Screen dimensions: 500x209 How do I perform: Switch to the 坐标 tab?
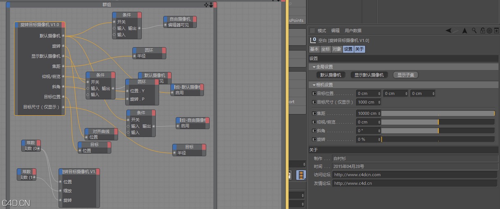point(326,49)
